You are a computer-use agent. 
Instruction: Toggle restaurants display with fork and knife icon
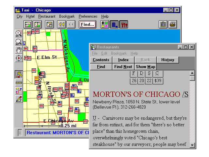[124, 25]
